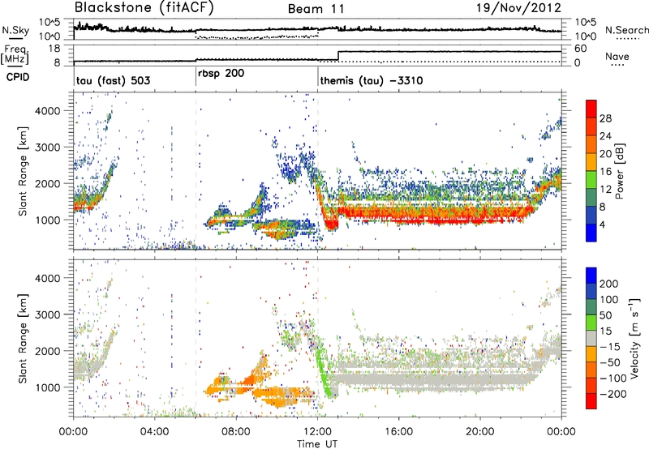Click the 'CPID' row label
Screen dimensions: 649x449
pos(18,77)
